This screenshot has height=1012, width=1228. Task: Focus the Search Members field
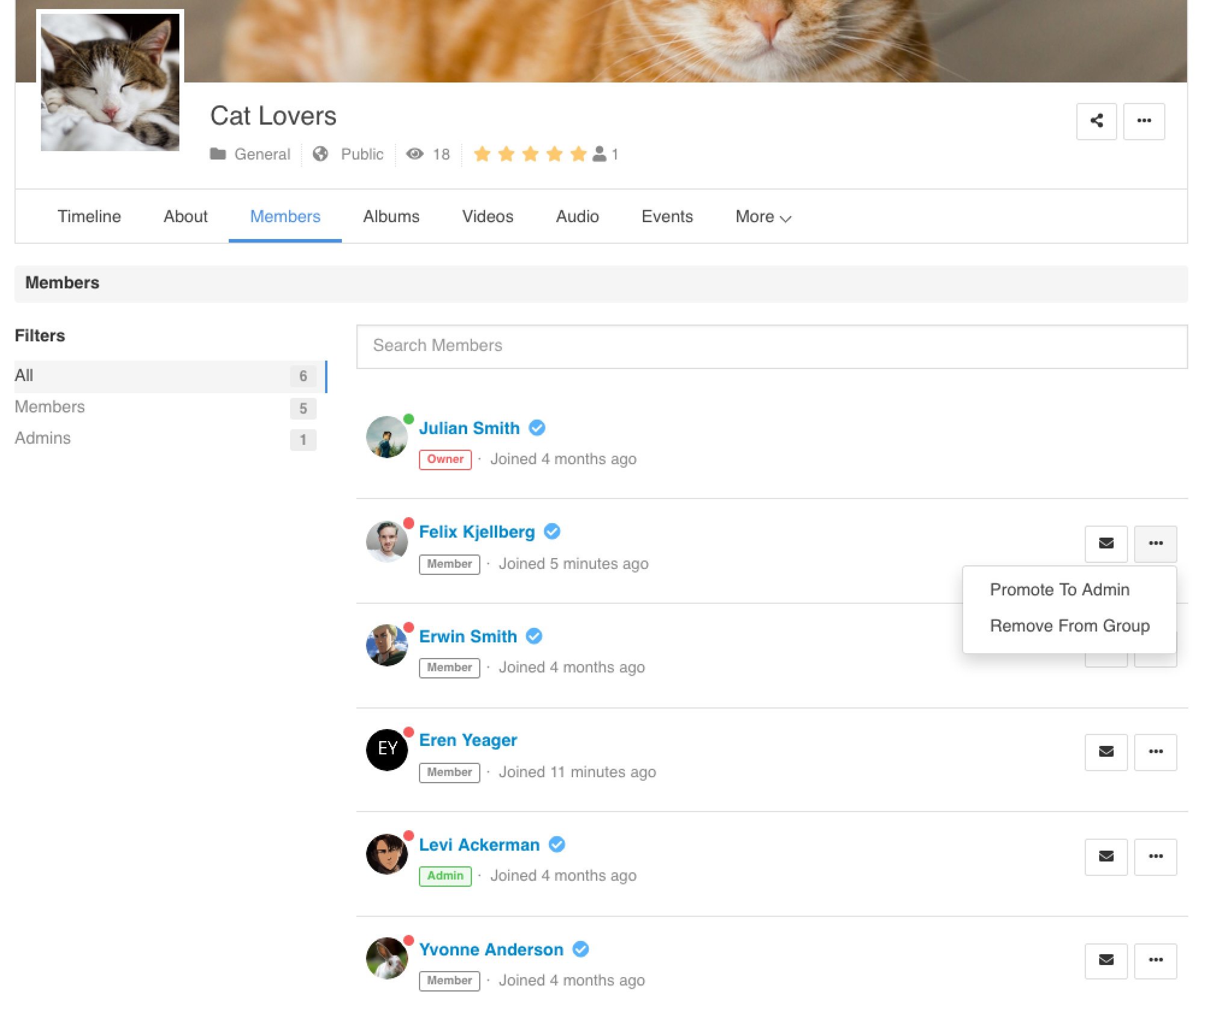coord(772,346)
